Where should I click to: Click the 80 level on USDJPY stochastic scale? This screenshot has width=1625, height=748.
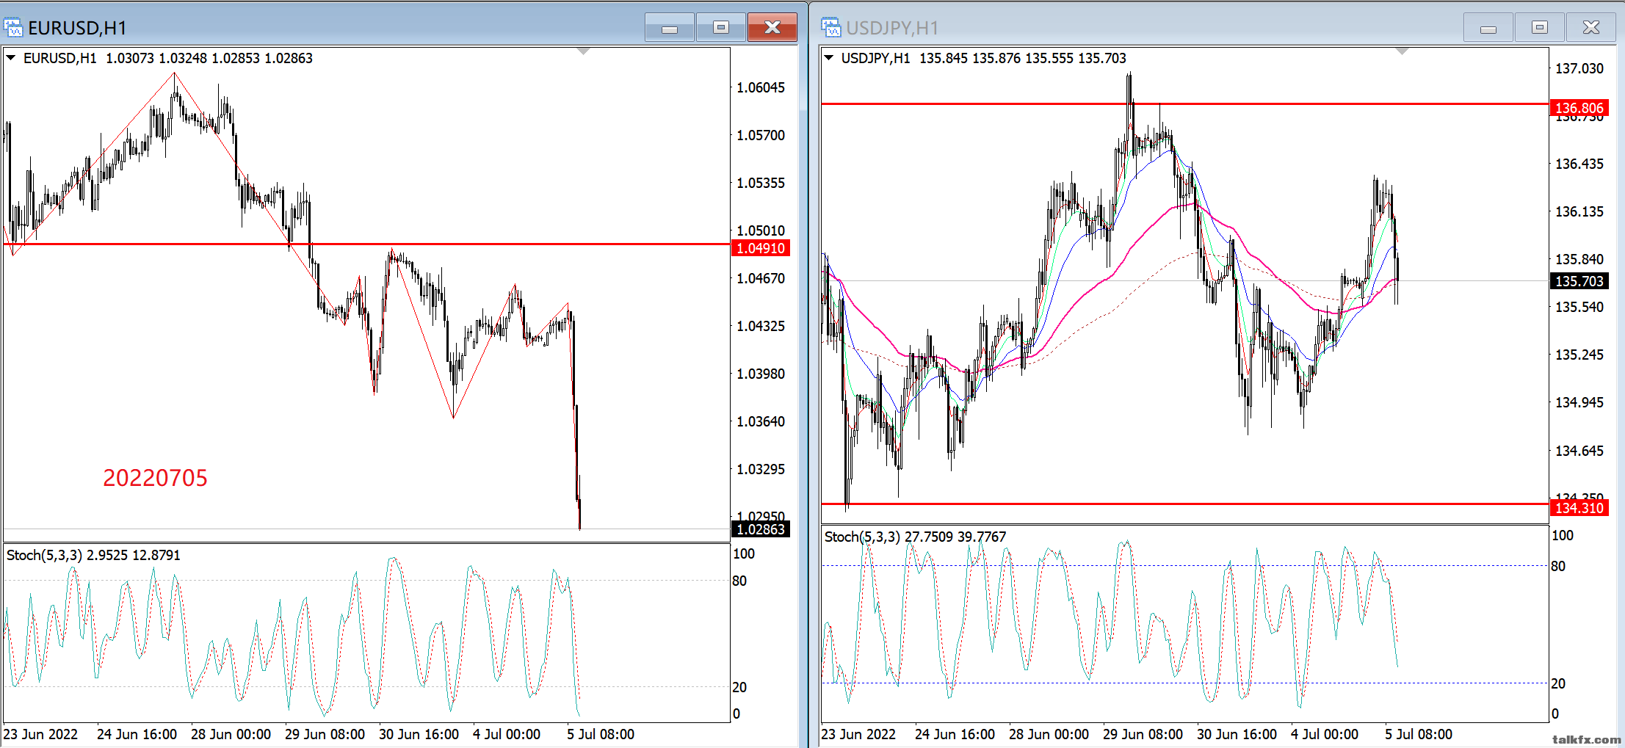[1558, 566]
